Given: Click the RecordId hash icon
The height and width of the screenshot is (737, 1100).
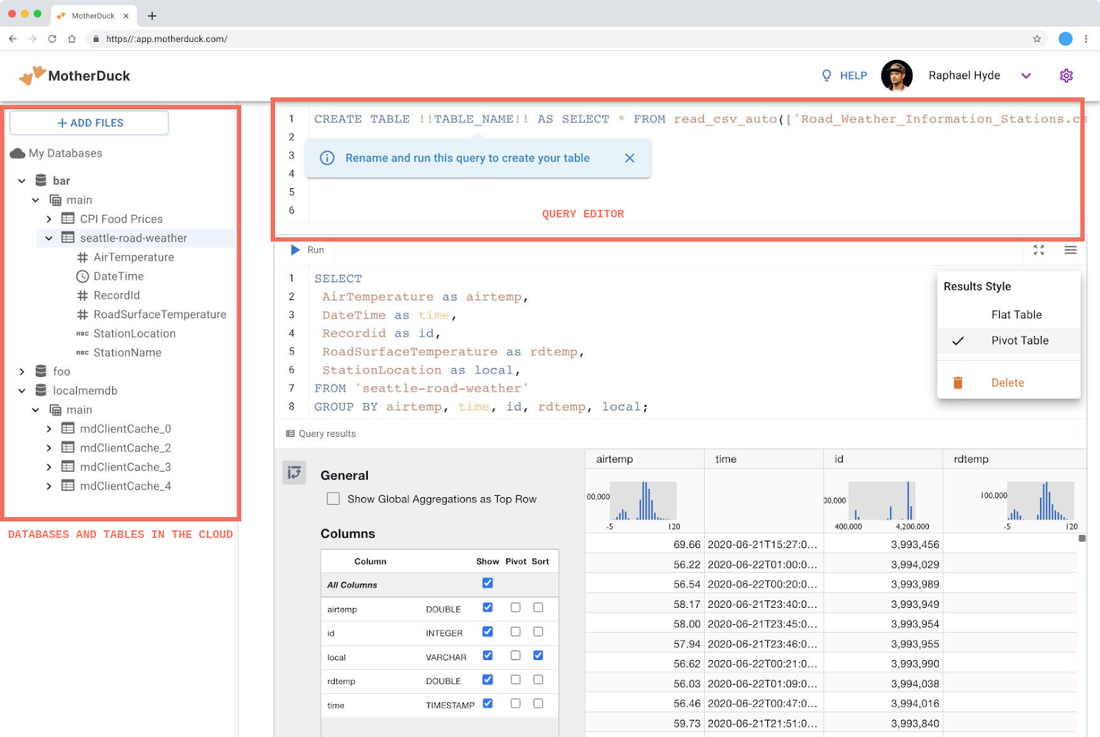Looking at the screenshot, I should (x=82, y=295).
